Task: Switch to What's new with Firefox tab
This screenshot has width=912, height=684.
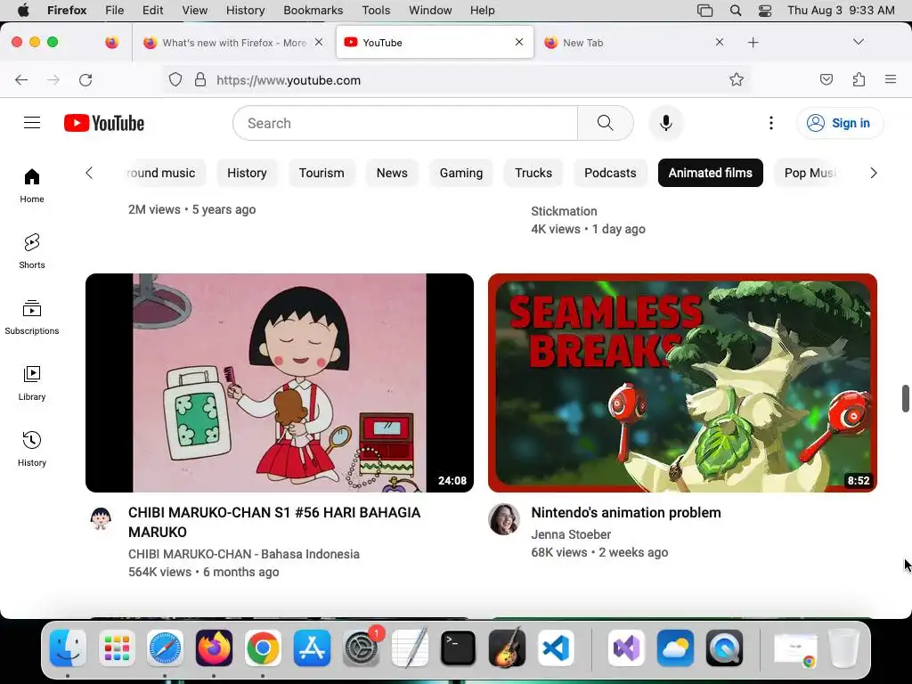Action: 234,43
